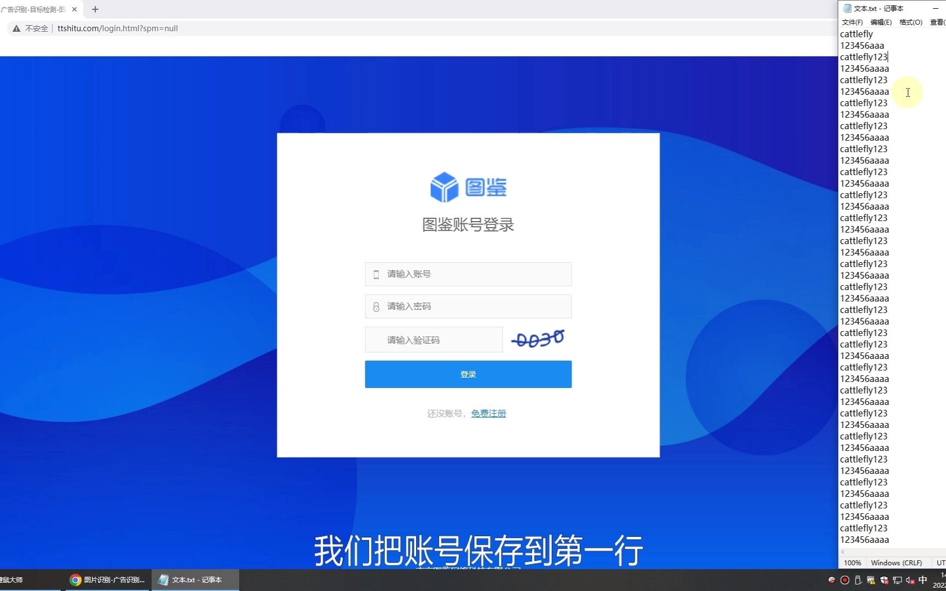
Task: Open the 文件(F) menu in Notepad
Action: pos(852,22)
